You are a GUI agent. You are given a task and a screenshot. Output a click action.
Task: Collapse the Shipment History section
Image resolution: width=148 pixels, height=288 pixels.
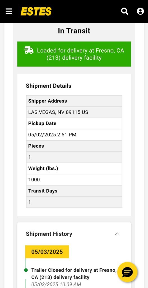(x=117, y=234)
